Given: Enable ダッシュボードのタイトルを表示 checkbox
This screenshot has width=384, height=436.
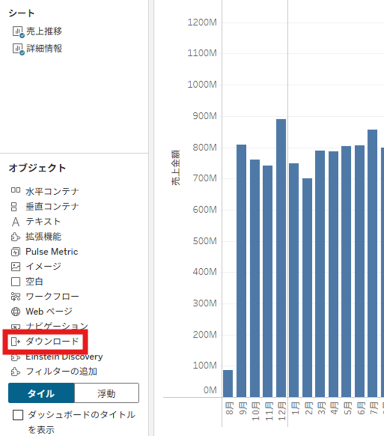Looking at the screenshot, I should coord(18,415).
